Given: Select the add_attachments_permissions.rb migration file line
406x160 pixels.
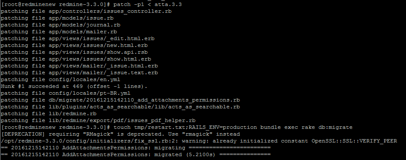Looking at the screenshot, I should coord(120,100).
